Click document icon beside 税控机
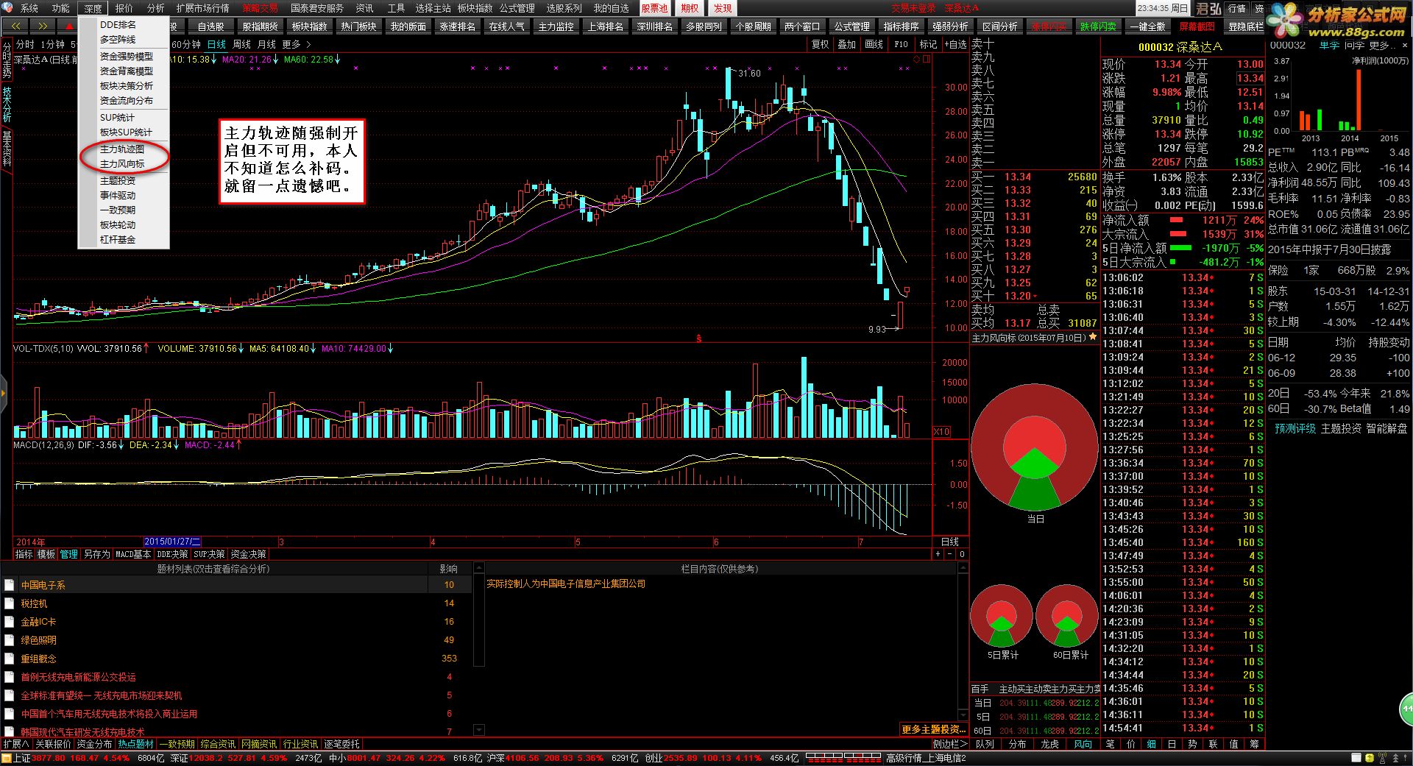This screenshot has height=766, width=1413. click(x=10, y=603)
